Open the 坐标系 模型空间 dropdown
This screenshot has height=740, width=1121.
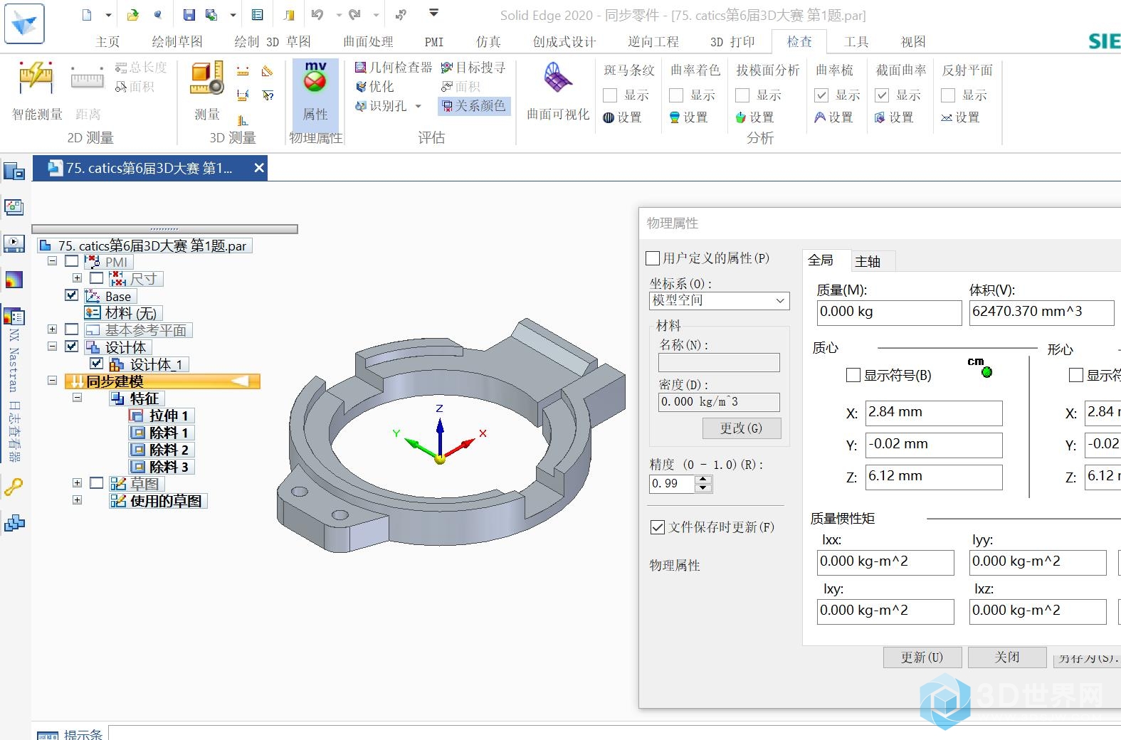pos(720,301)
